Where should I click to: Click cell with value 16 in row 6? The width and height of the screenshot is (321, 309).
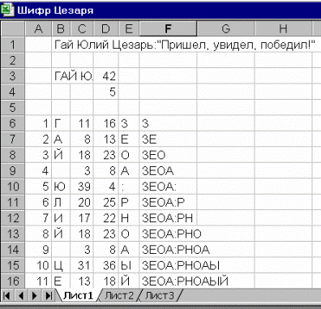point(106,123)
